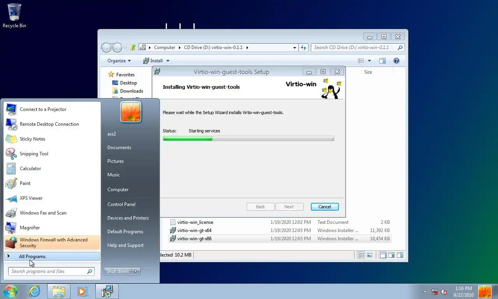Screen dimensions: 498x299
Task: Open Music from Start menu
Action: [x=114, y=175]
